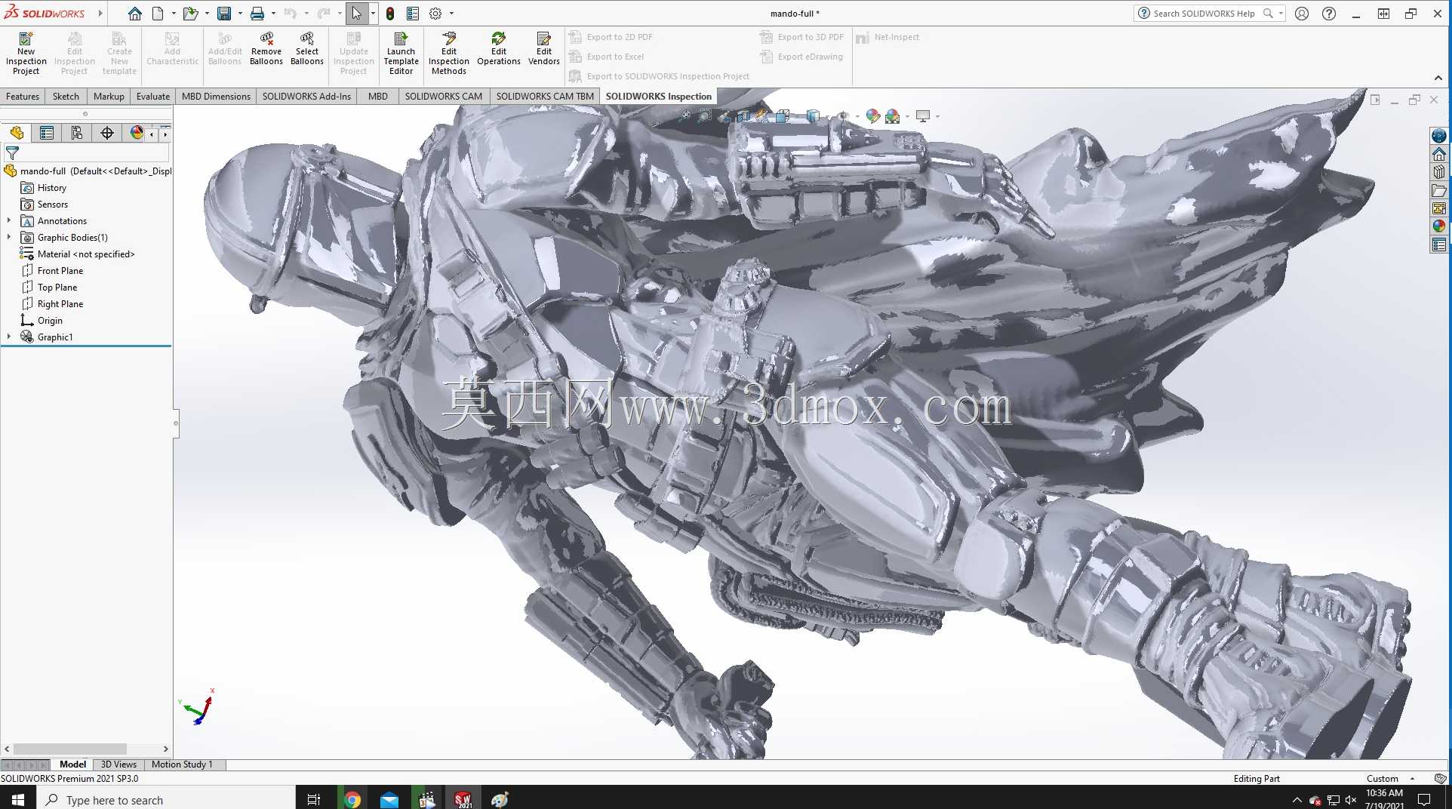
Task: Open the 3DEXPERIENCE Marketplace task pane icon
Action: [1439, 136]
